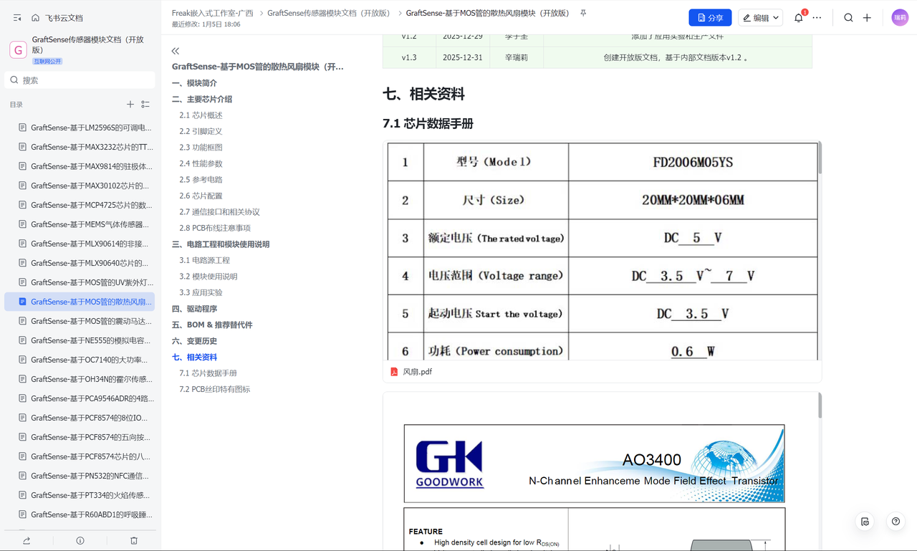Click the pin icon beside document title
This screenshot has height=551, width=917.
pos(583,13)
